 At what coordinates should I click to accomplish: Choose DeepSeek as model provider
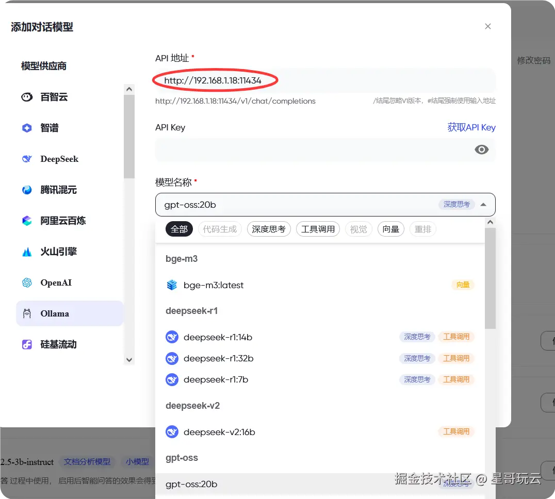click(x=70, y=159)
